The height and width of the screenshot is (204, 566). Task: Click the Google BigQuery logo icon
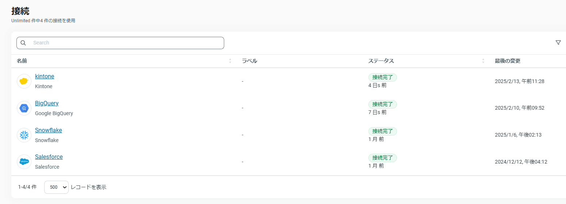[x=24, y=108]
